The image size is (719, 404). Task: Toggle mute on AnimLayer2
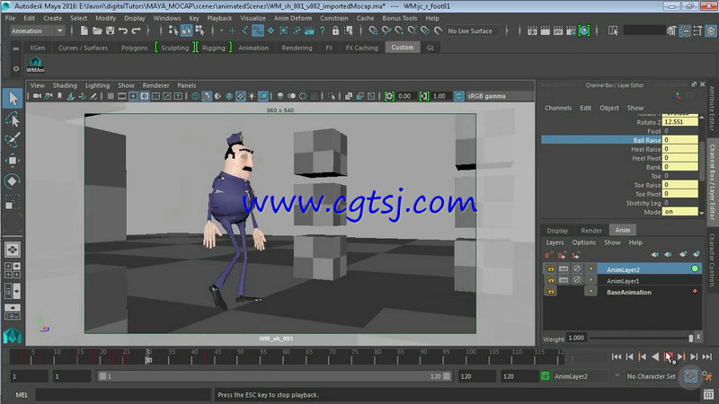click(x=577, y=268)
